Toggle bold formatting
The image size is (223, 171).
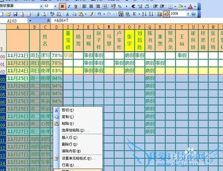62,6
